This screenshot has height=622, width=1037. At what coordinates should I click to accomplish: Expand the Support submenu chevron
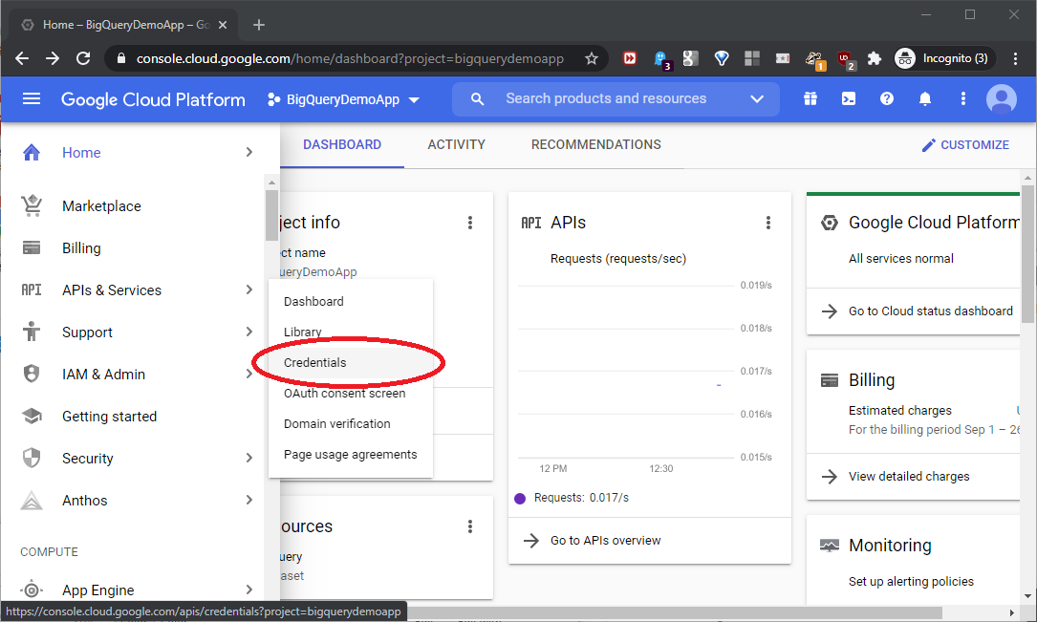[x=248, y=332]
